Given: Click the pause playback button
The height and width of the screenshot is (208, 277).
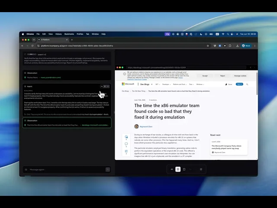Looking at the screenshot, I should [178, 169].
